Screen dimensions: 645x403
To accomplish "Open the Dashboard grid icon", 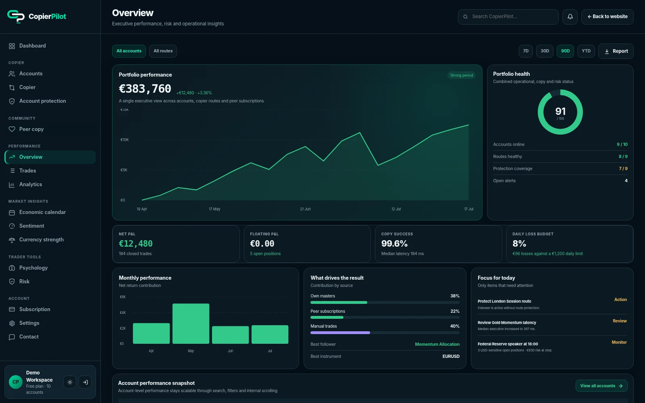I will (12, 46).
